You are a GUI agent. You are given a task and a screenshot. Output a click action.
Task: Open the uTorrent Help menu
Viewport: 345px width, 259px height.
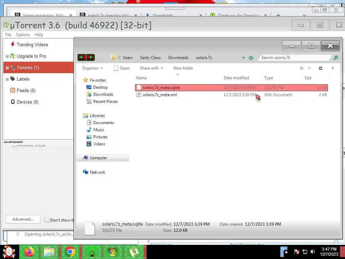coord(39,35)
